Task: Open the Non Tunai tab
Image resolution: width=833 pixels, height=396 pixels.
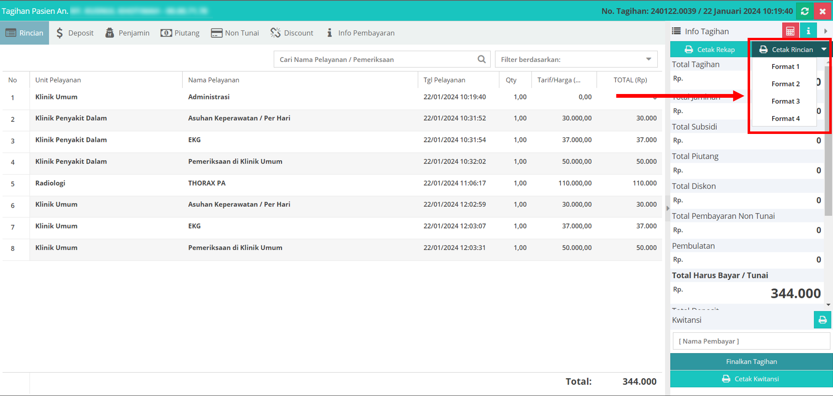Action: 235,33
